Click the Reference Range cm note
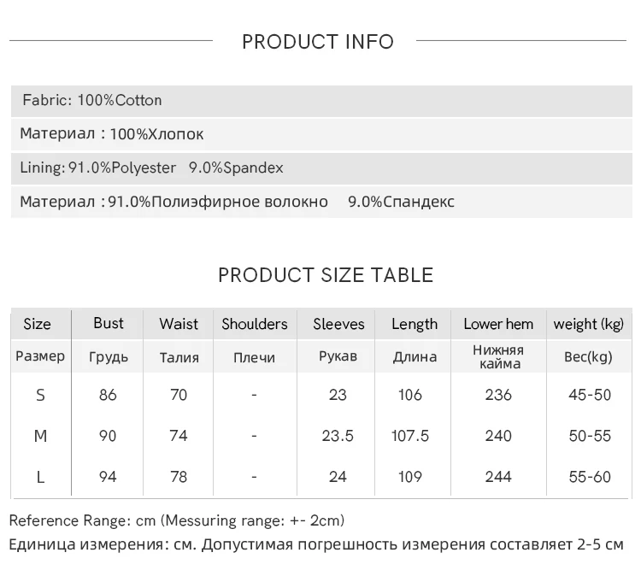This screenshot has width=641, height=576. 177,520
